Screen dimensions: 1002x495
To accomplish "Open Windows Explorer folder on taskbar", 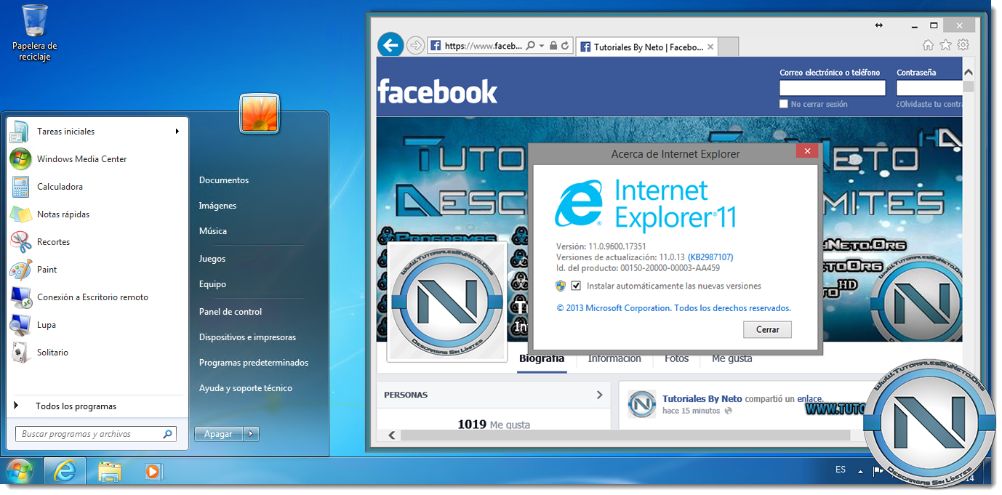I will click(x=110, y=472).
